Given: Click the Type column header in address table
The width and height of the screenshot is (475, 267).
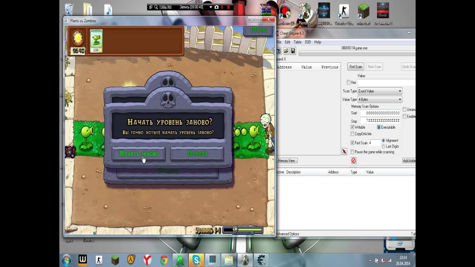Looking at the screenshot, I should [x=354, y=172].
